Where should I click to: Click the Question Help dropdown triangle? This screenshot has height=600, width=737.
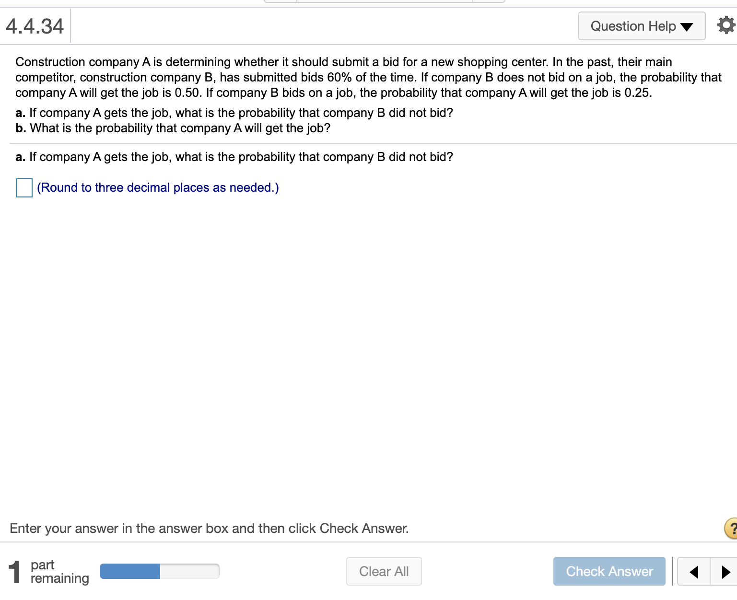[x=687, y=26]
